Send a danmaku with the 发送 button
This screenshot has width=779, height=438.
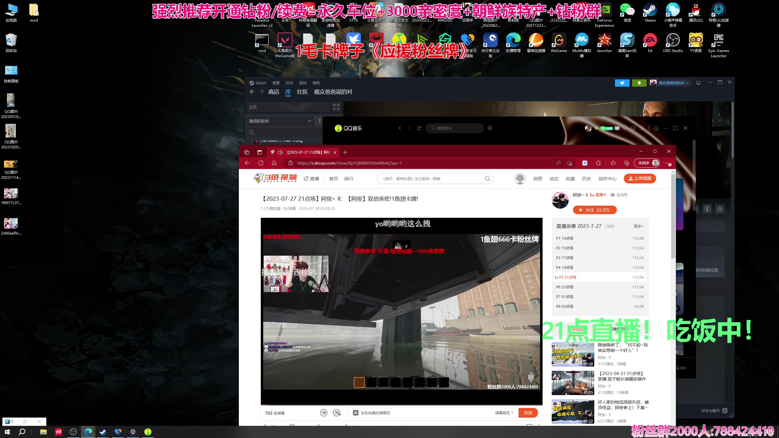528,413
